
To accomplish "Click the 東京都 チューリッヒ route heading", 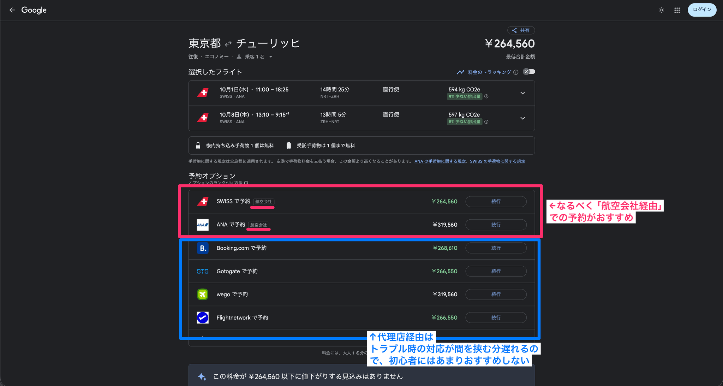I will pyautogui.click(x=244, y=43).
